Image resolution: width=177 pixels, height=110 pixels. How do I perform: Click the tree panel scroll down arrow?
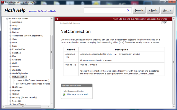pos(52,104)
